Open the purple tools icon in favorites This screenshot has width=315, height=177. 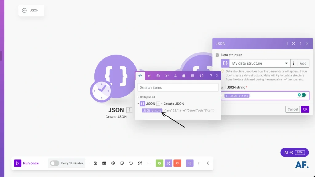pos(168,163)
